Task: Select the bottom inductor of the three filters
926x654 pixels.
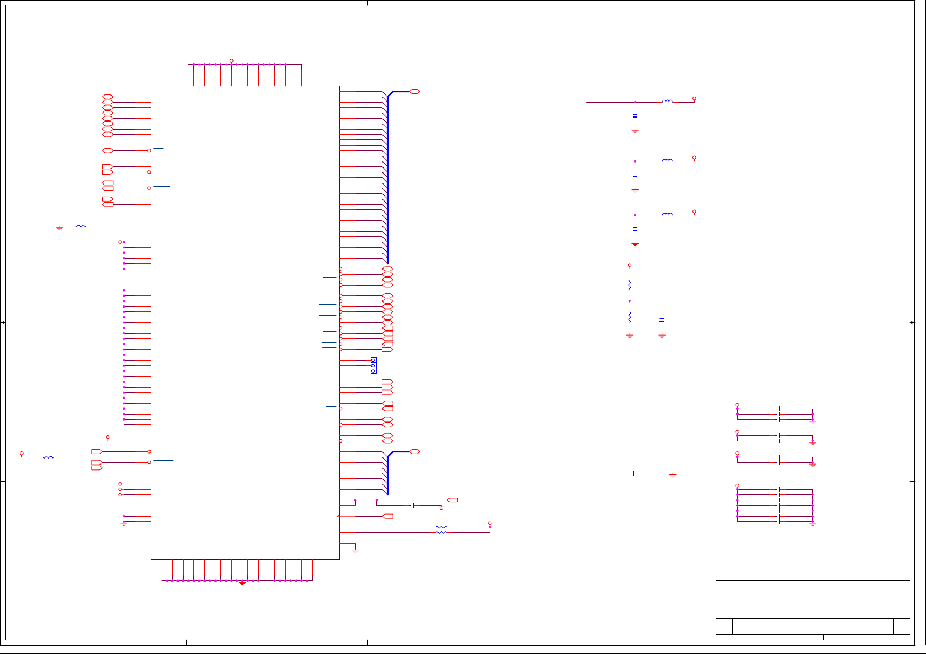Action: (x=667, y=214)
